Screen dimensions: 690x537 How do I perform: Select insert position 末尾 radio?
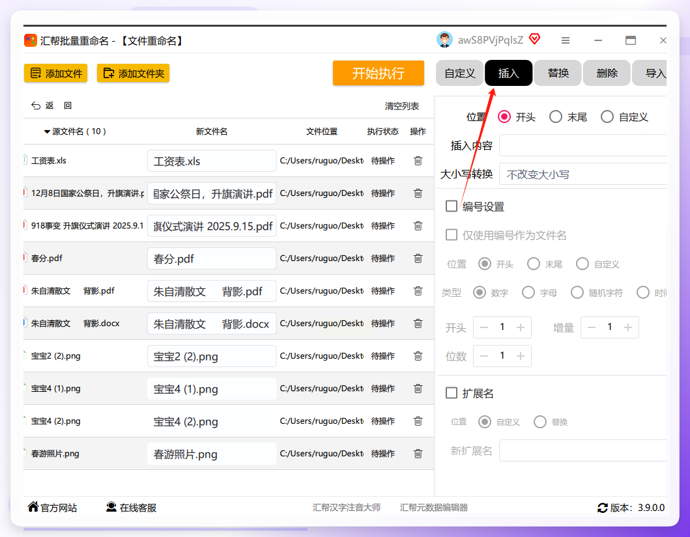tap(555, 117)
